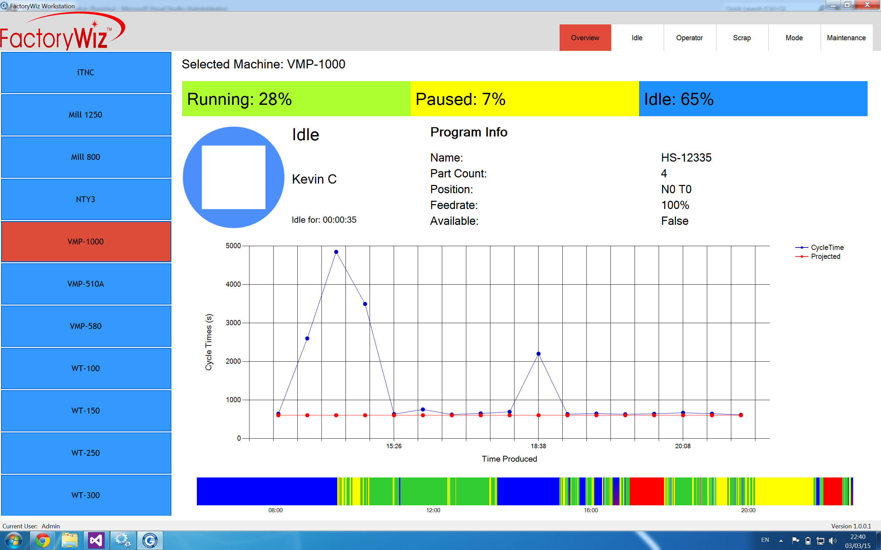Select the WT-100 machine

click(86, 368)
